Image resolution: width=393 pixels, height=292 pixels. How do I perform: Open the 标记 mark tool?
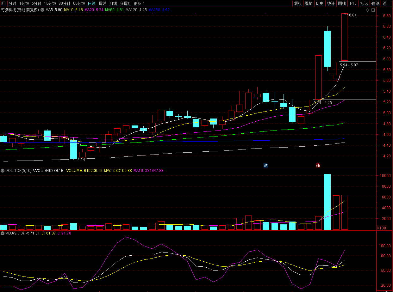point(364,3)
